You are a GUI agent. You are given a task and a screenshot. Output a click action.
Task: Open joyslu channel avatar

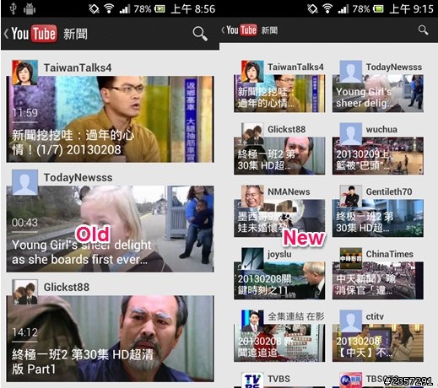pos(252,258)
